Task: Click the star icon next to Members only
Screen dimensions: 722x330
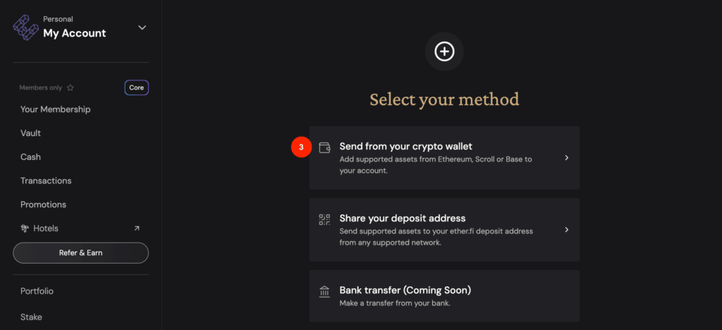Action: pos(71,87)
